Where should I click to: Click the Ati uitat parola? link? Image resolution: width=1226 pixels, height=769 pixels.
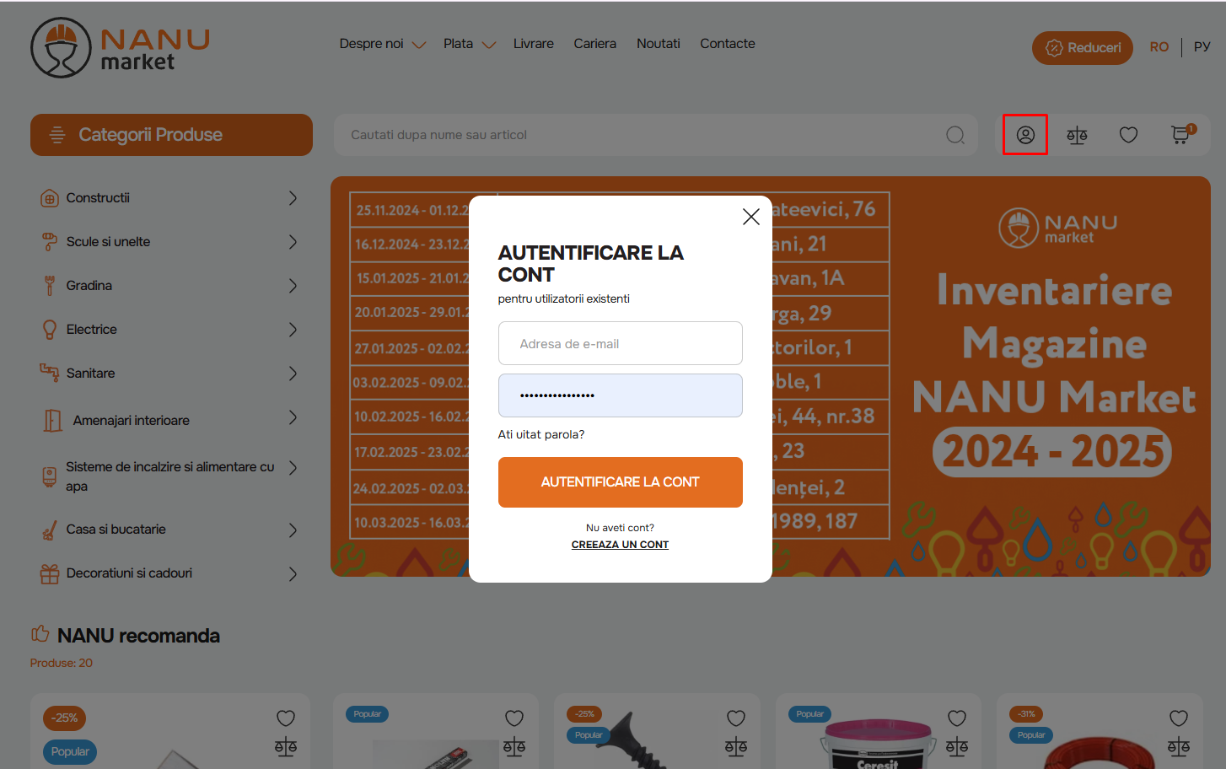[541, 435]
